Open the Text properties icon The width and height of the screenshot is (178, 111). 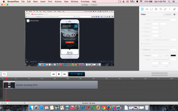click(x=170, y=9)
